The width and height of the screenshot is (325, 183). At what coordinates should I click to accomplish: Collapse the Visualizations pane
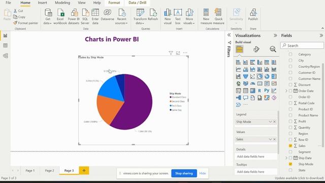pyautogui.click(x=275, y=36)
